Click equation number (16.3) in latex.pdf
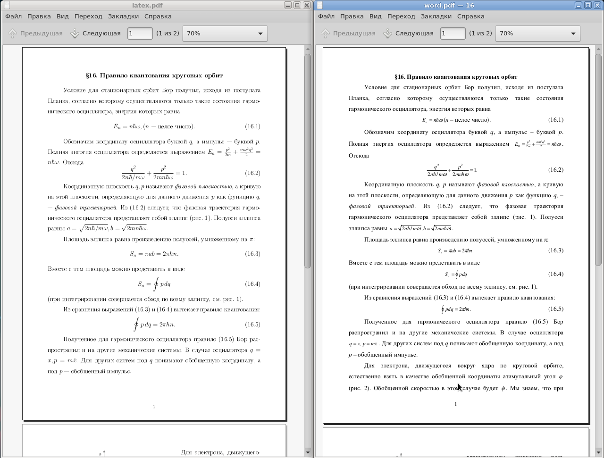The image size is (604, 458). click(252, 254)
